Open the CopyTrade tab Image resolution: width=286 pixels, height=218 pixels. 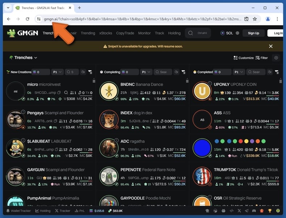(125, 33)
